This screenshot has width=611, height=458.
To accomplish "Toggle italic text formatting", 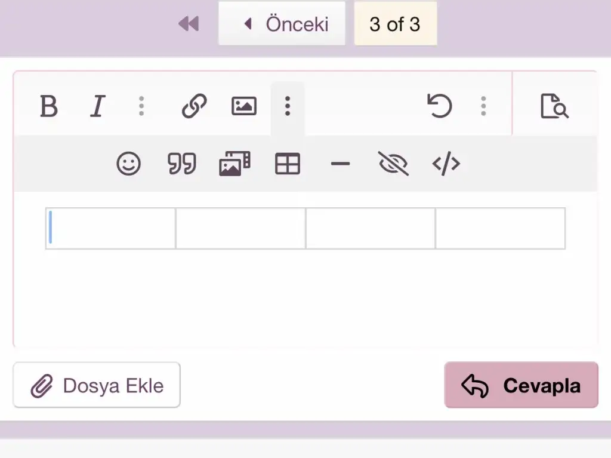I will tap(97, 106).
